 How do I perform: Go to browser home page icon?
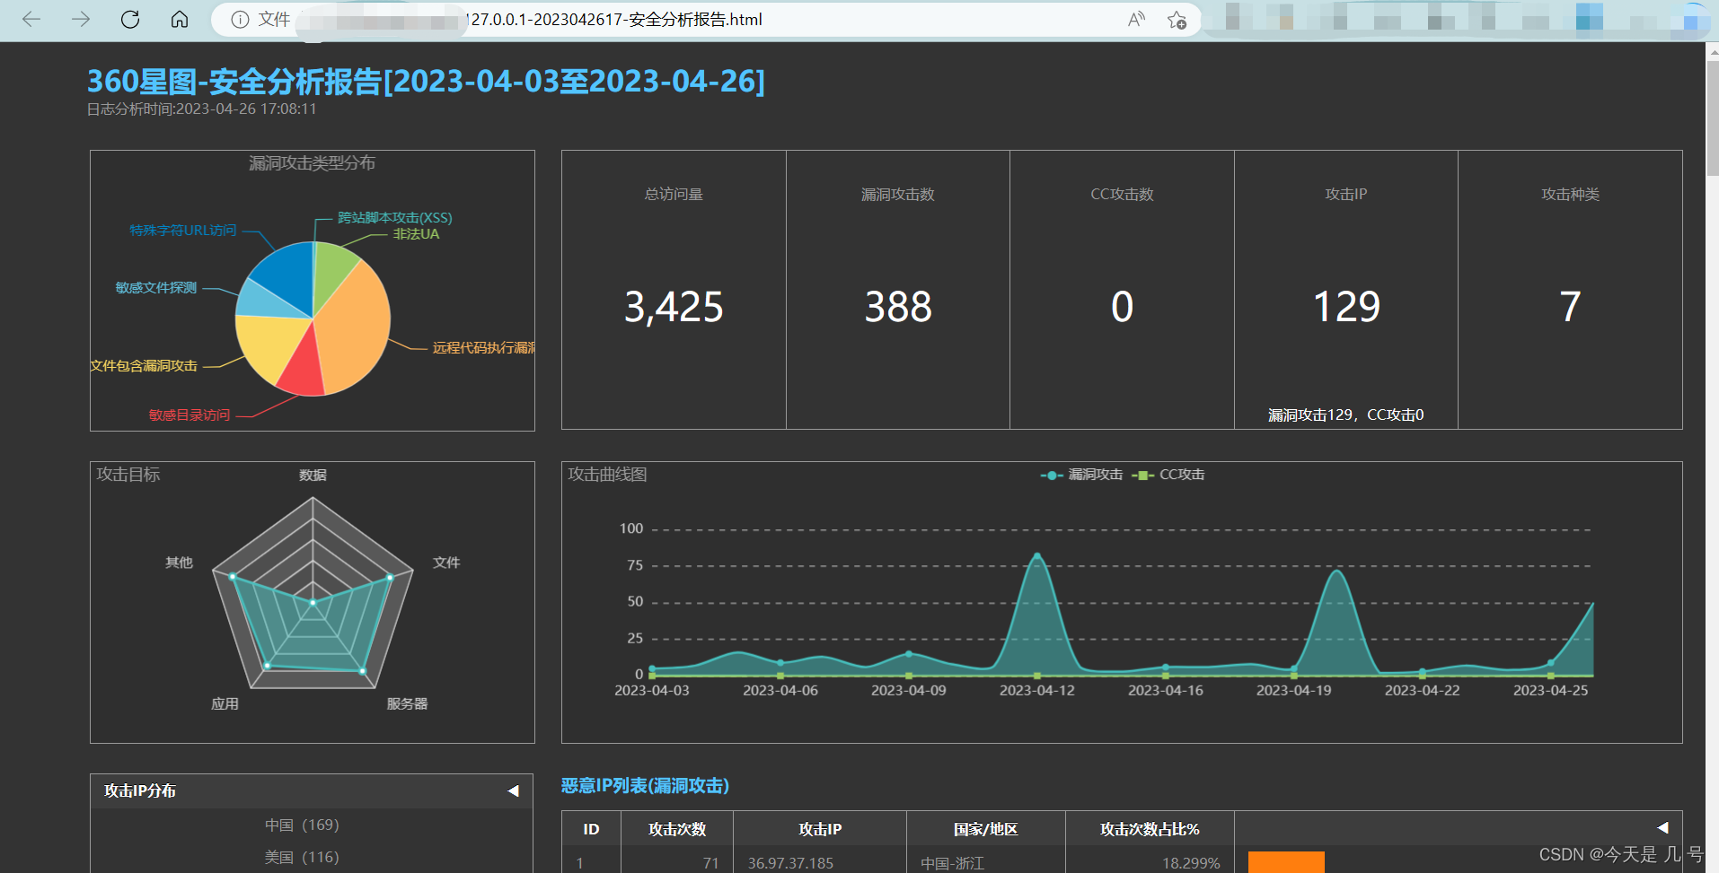[180, 19]
